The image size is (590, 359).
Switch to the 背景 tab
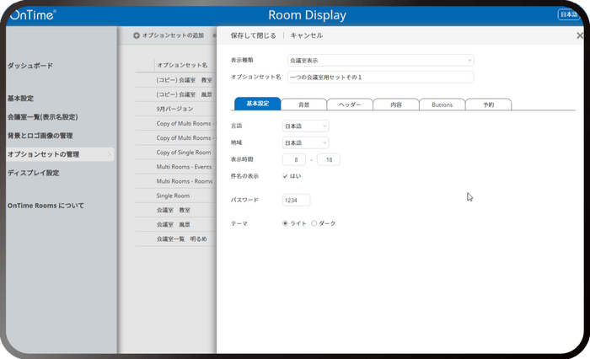pos(303,104)
